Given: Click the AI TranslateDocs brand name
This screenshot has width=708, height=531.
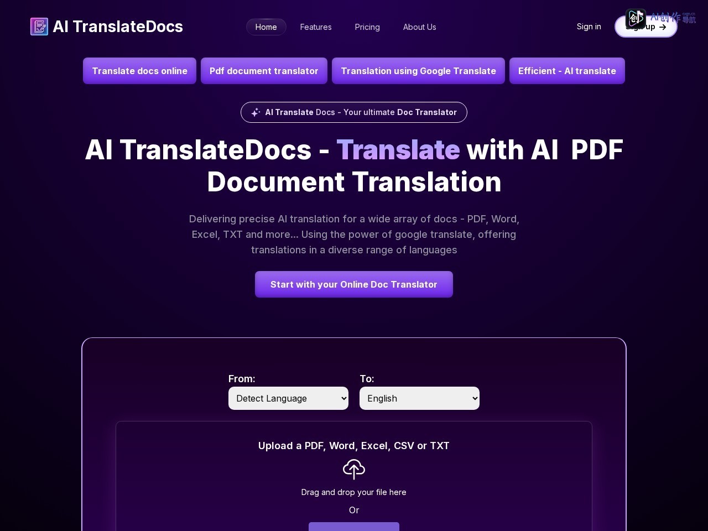Looking at the screenshot, I should click(118, 27).
